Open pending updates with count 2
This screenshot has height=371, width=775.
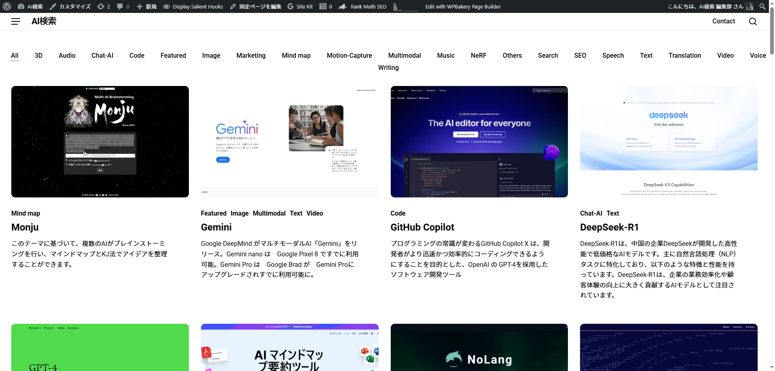coord(104,6)
